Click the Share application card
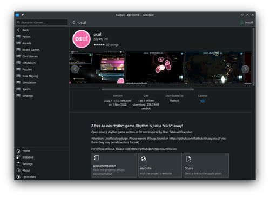Image resolution: width=270 pixels, height=197 pixels. click(206, 165)
